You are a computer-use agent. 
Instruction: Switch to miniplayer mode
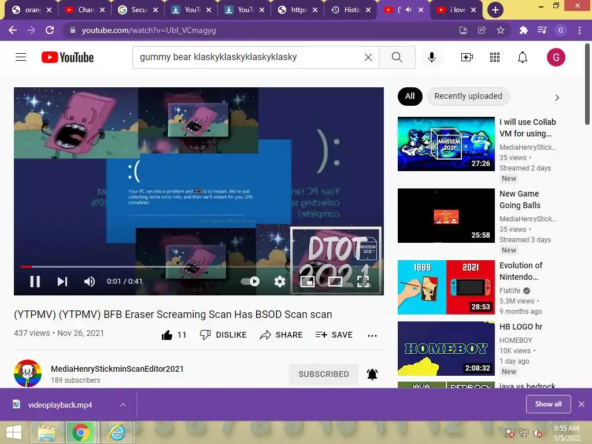point(308,282)
